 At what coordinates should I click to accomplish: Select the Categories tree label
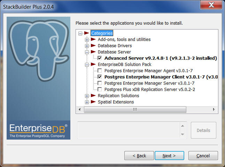click(x=102, y=33)
